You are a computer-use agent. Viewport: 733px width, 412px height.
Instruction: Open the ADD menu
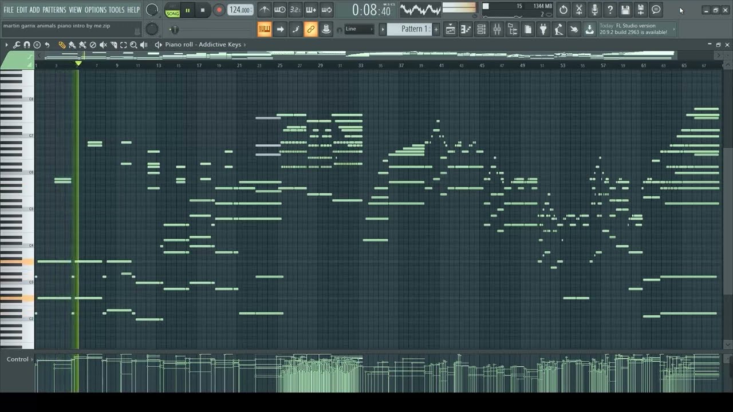click(x=35, y=10)
